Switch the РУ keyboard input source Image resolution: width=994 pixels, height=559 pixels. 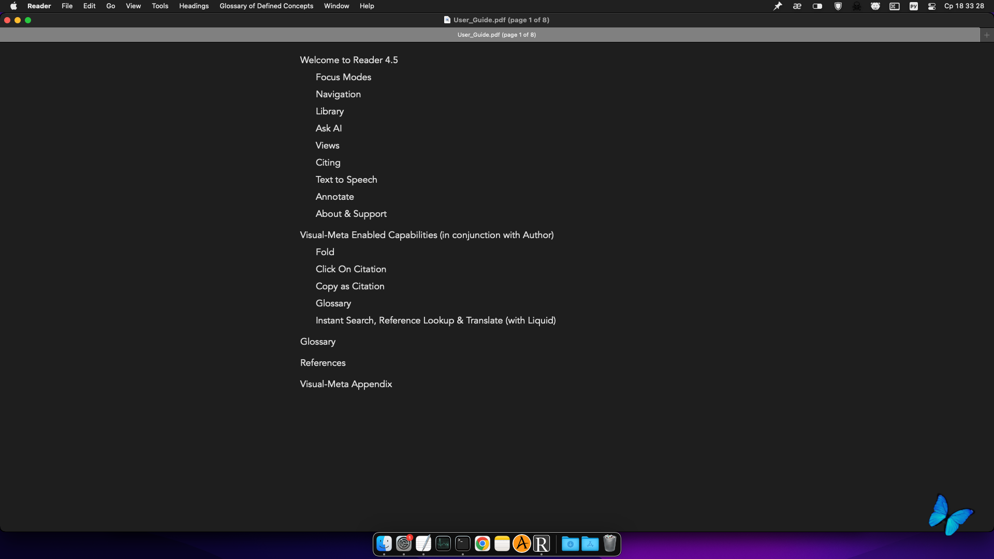coord(914,6)
